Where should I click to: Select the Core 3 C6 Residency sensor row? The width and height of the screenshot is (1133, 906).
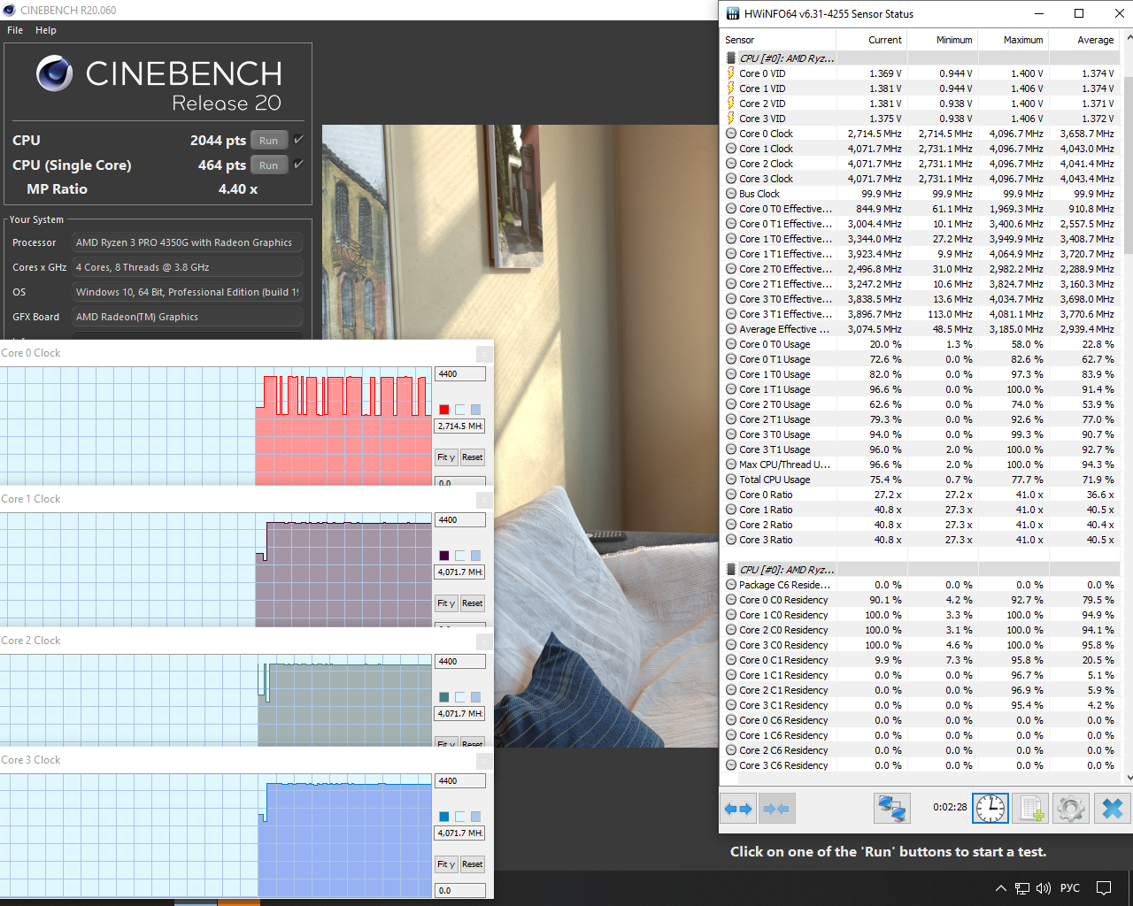(x=921, y=765)
